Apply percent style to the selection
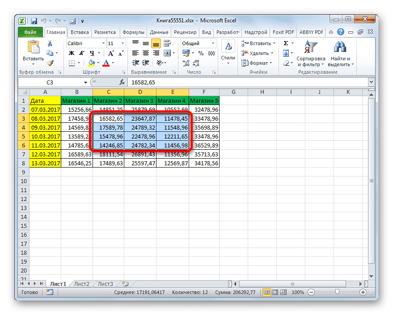 [x=200, y=53]
